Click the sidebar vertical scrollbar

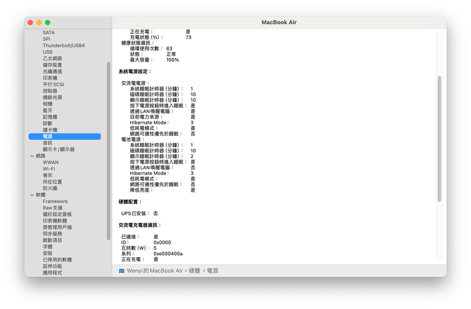tap(109, 151)
